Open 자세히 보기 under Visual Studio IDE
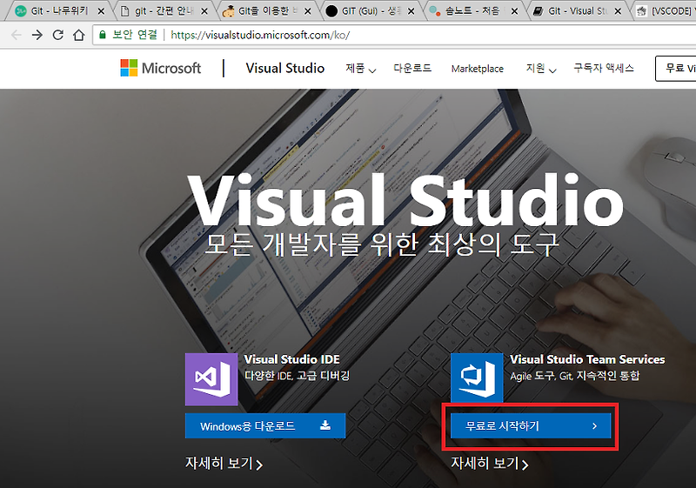Screen dimensions: 696x488 [224, 463]
